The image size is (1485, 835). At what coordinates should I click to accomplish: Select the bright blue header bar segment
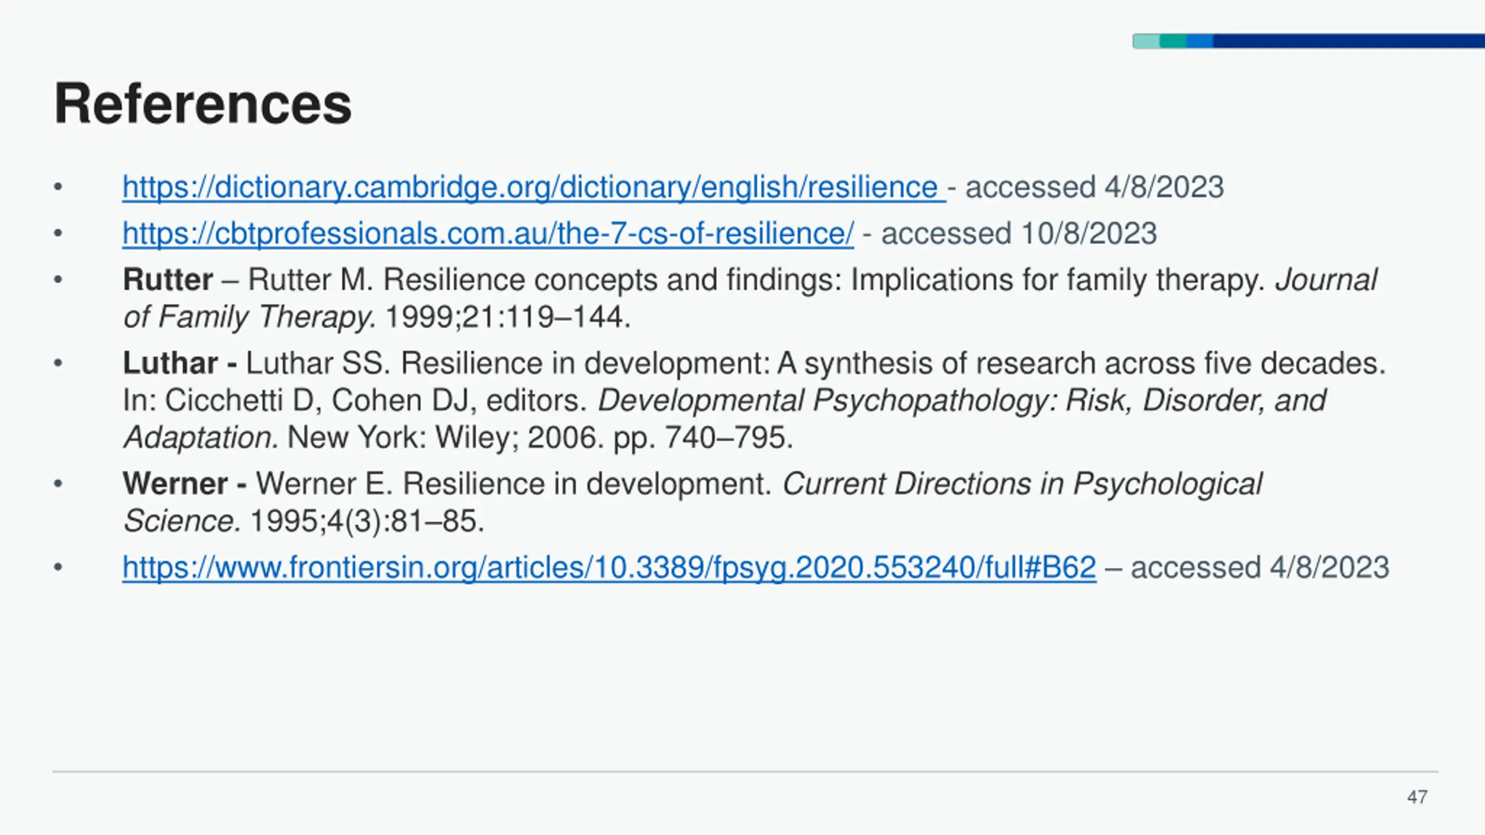1200,41
